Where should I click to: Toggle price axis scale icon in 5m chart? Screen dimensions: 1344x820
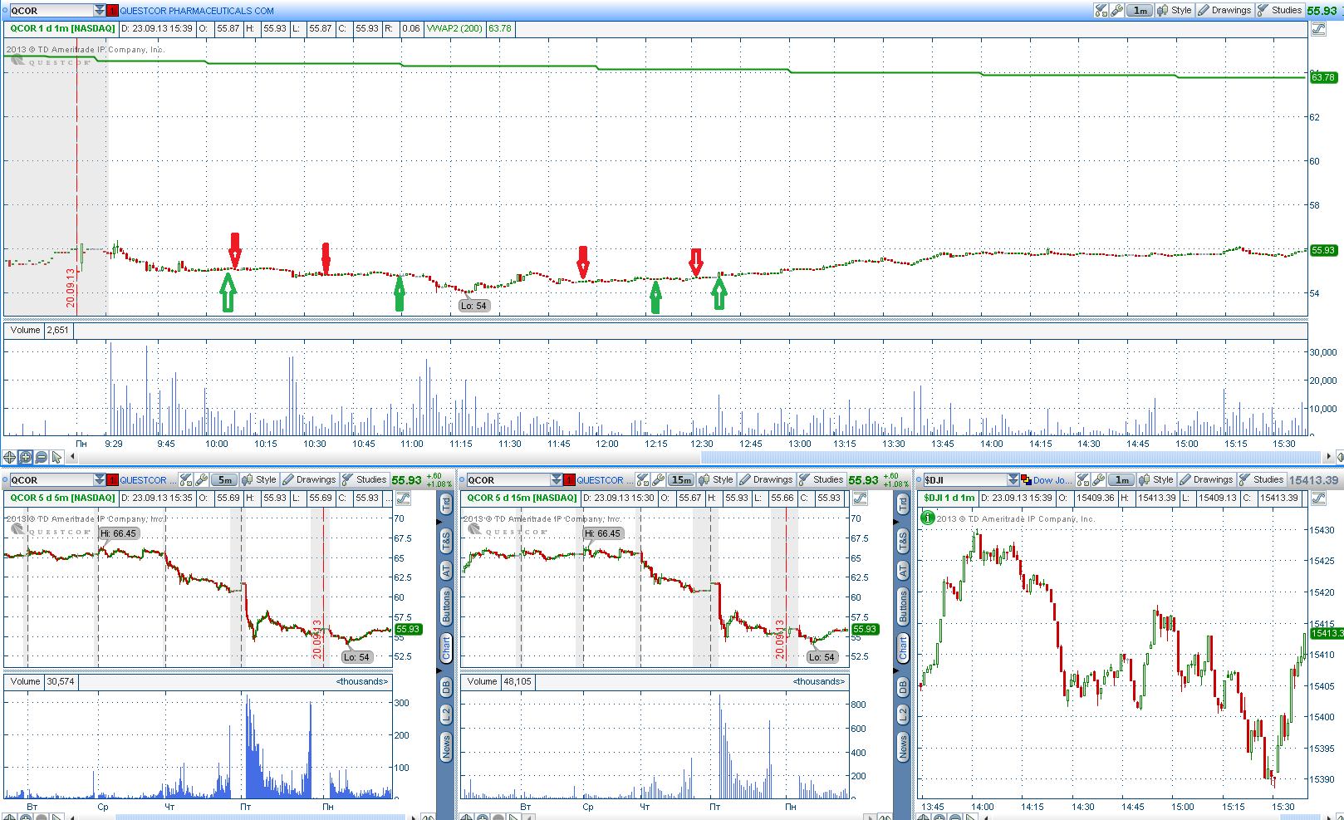point(403,498)
